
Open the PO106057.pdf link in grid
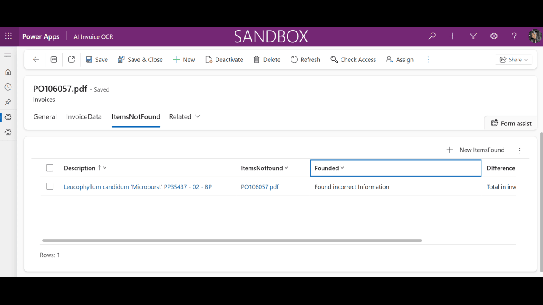pyautogui.click(x=260, y=187)
